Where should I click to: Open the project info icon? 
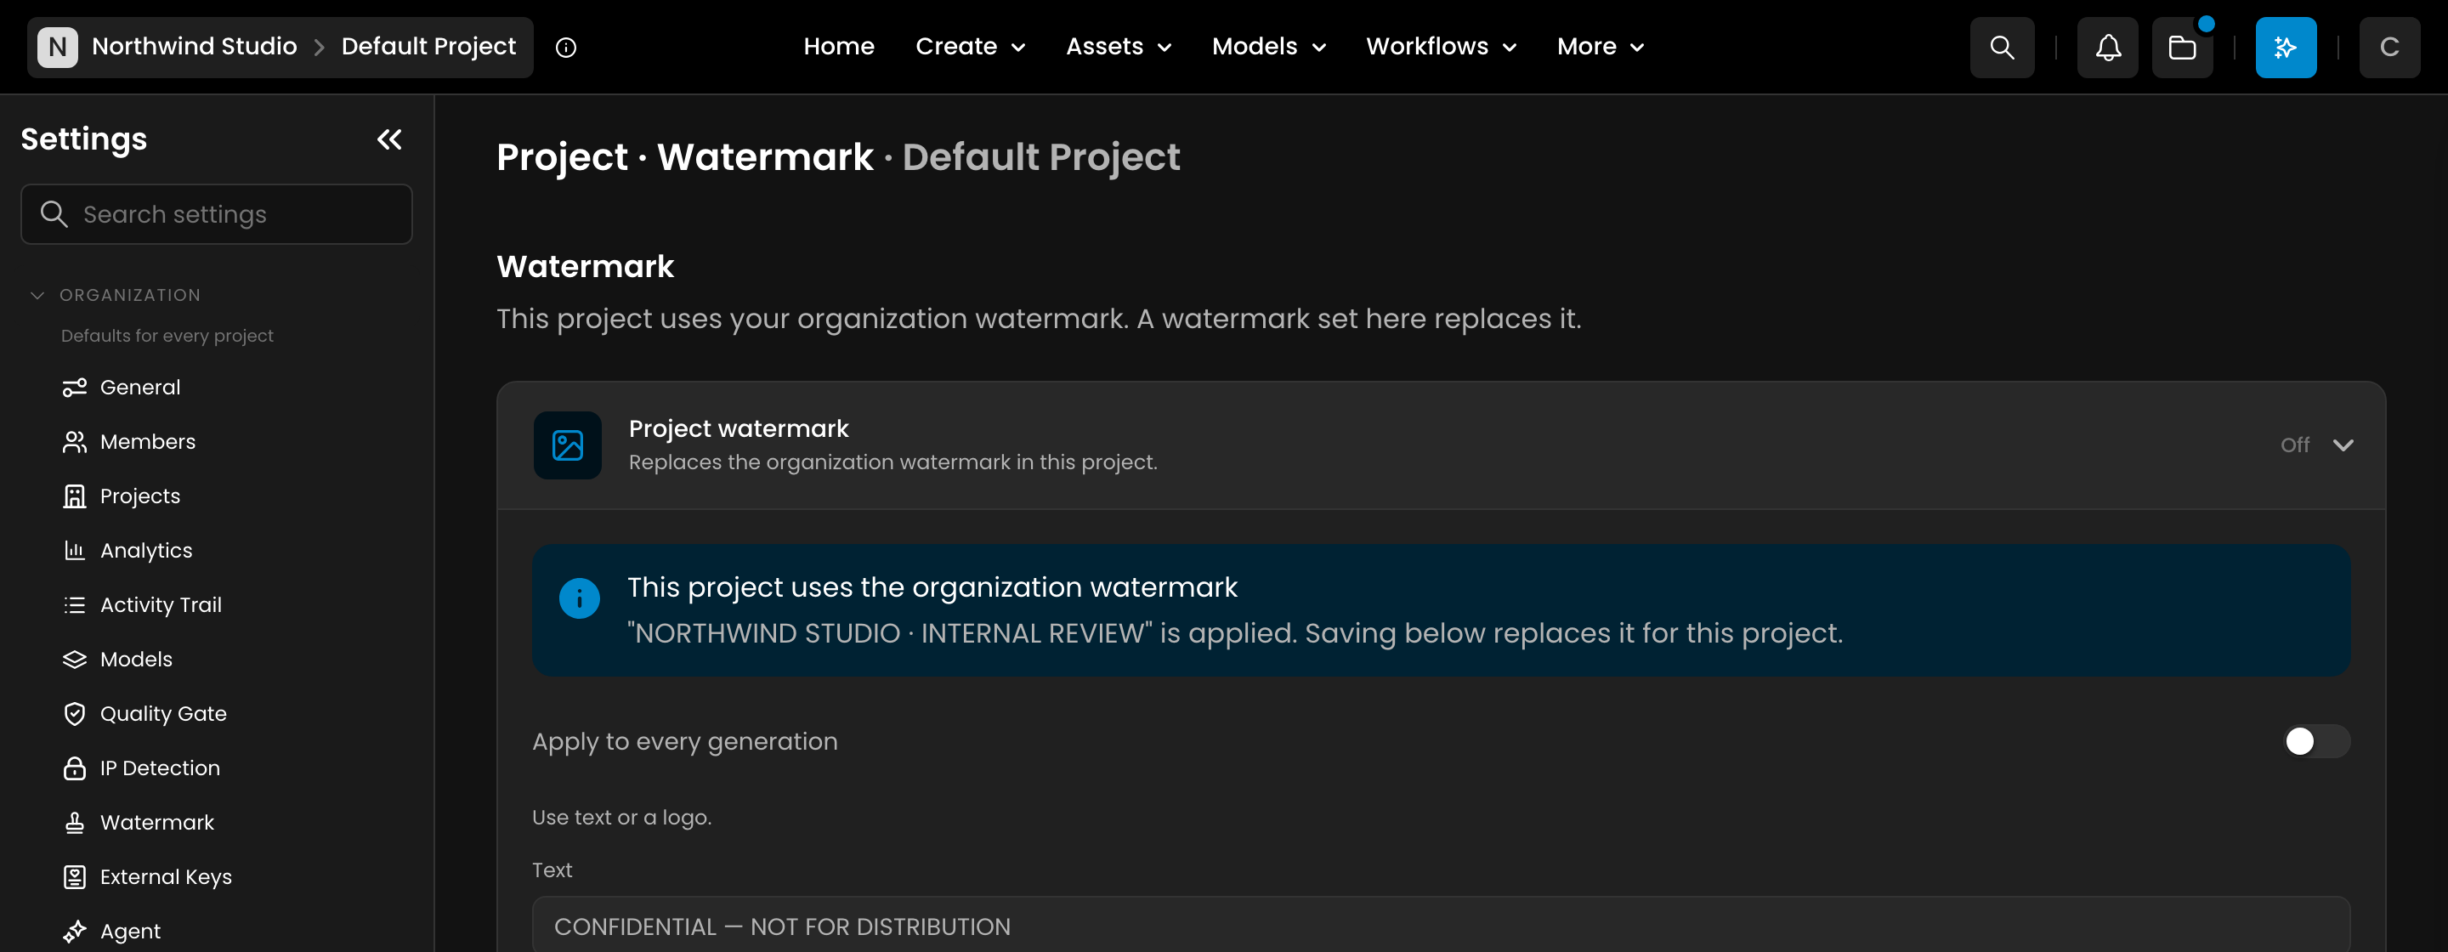[x=565, y=48]
